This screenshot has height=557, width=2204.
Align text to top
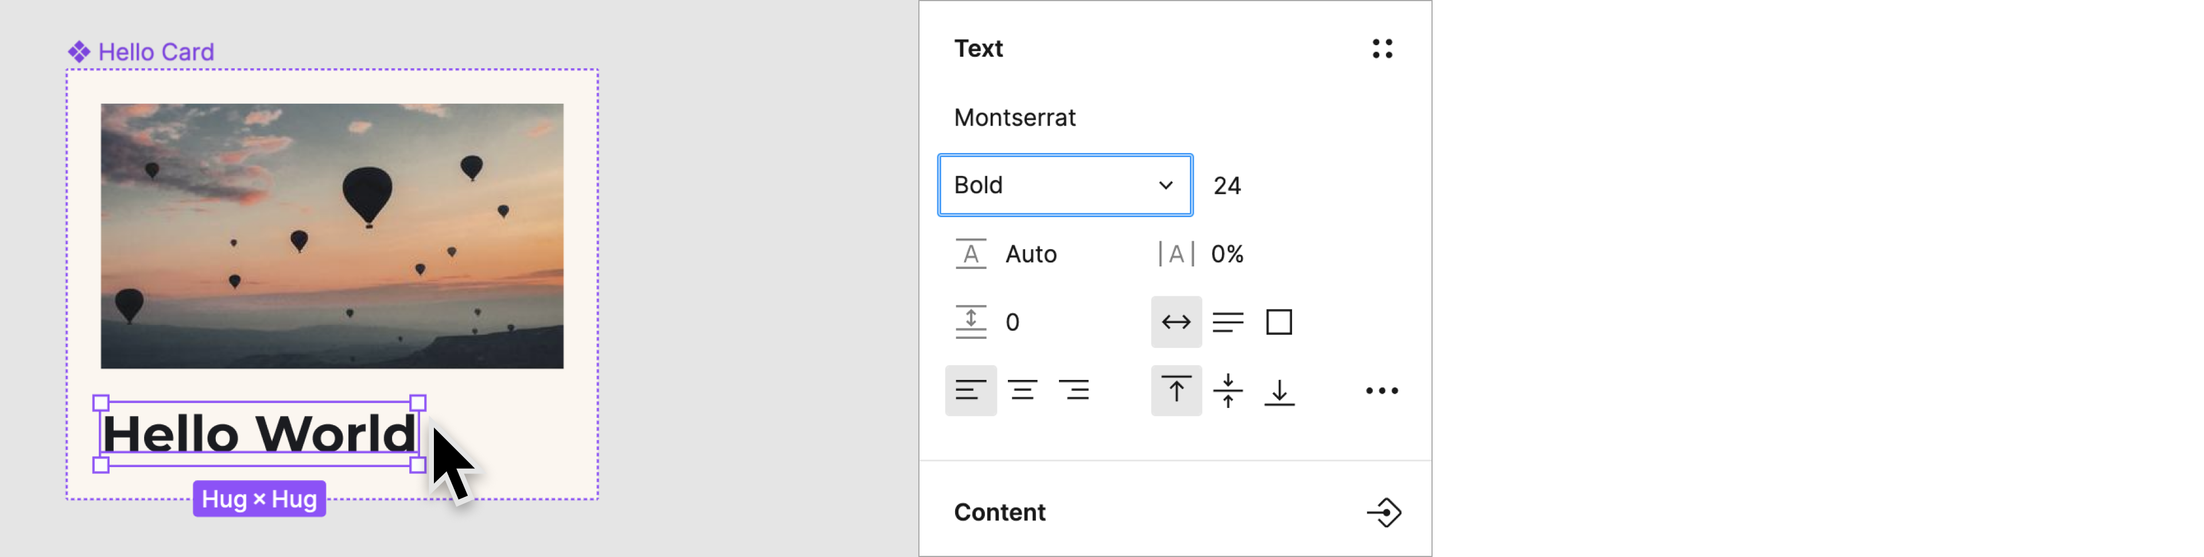(x=1177, y=390)
